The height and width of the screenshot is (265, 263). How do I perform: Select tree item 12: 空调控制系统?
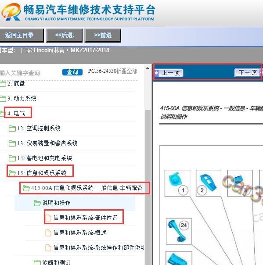(x=39, y=128)
